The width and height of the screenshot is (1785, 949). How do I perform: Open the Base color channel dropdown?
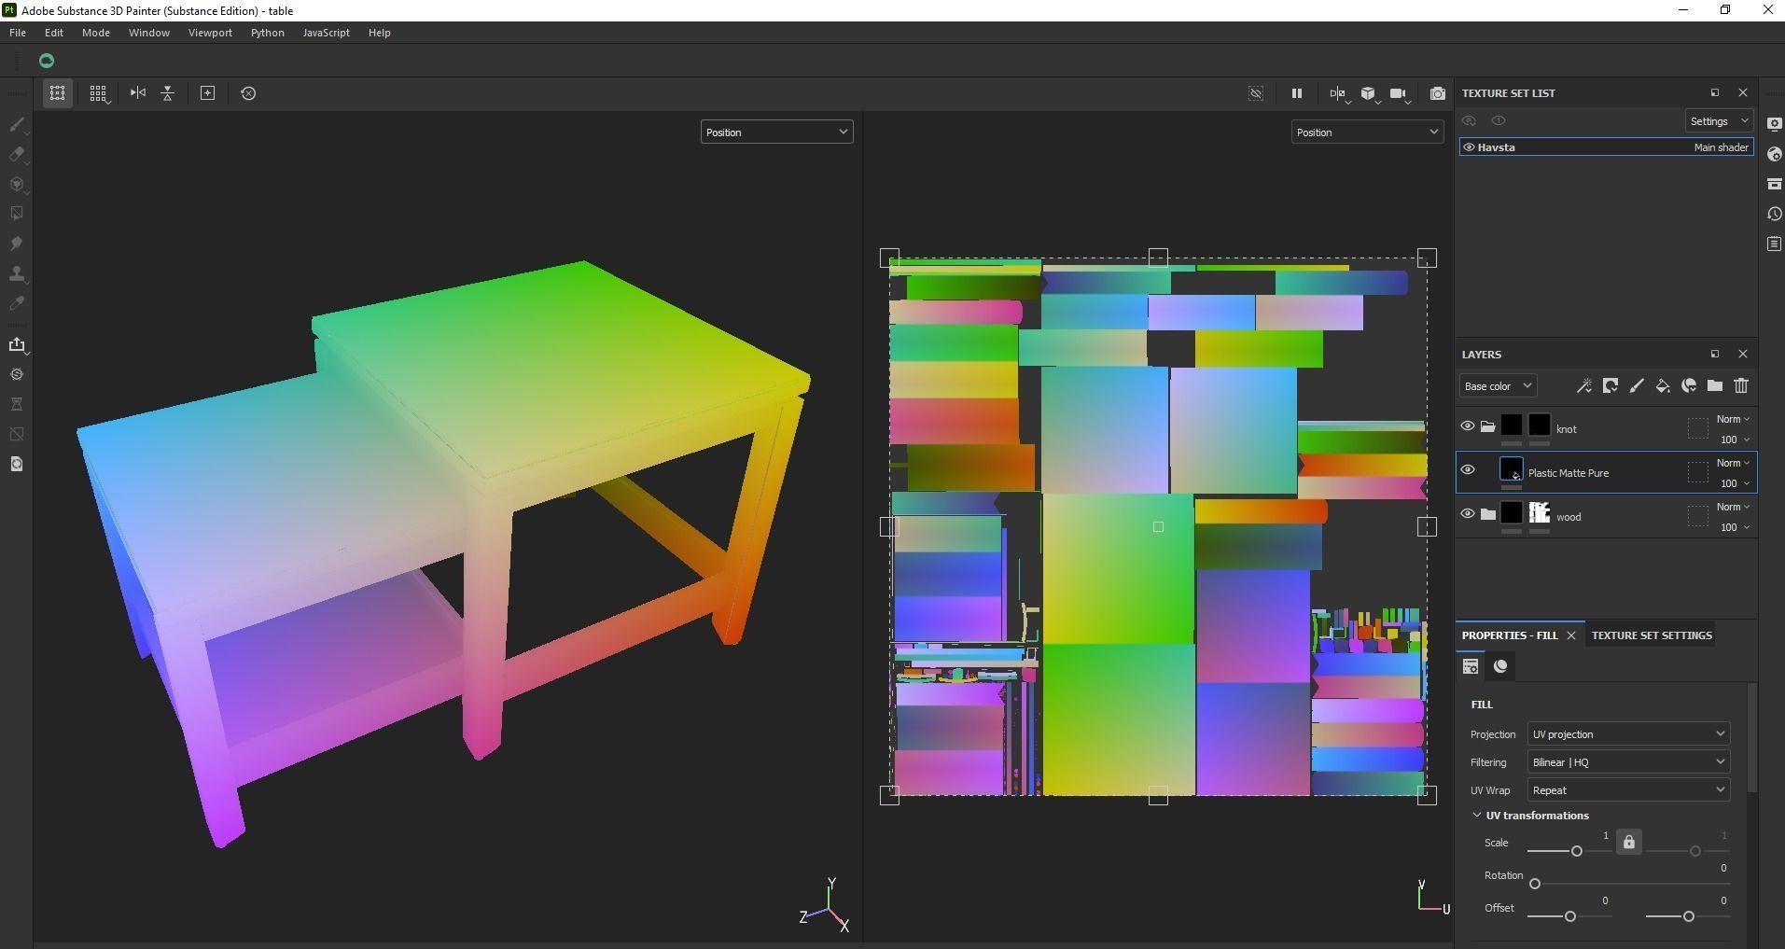[1498, 386]
